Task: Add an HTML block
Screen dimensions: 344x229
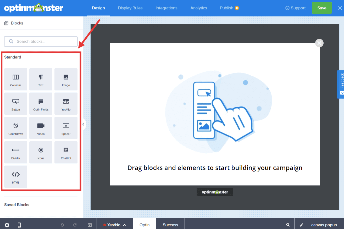Action: (x=15, y=176)
